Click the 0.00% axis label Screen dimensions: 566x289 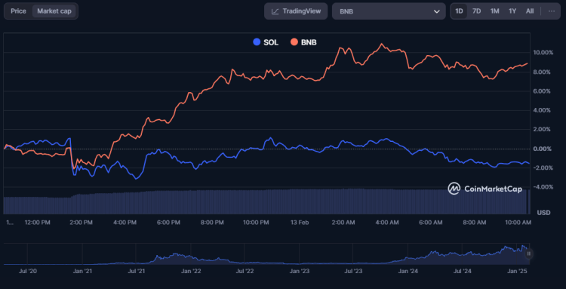pyautogui.click(x=541, y=149)
